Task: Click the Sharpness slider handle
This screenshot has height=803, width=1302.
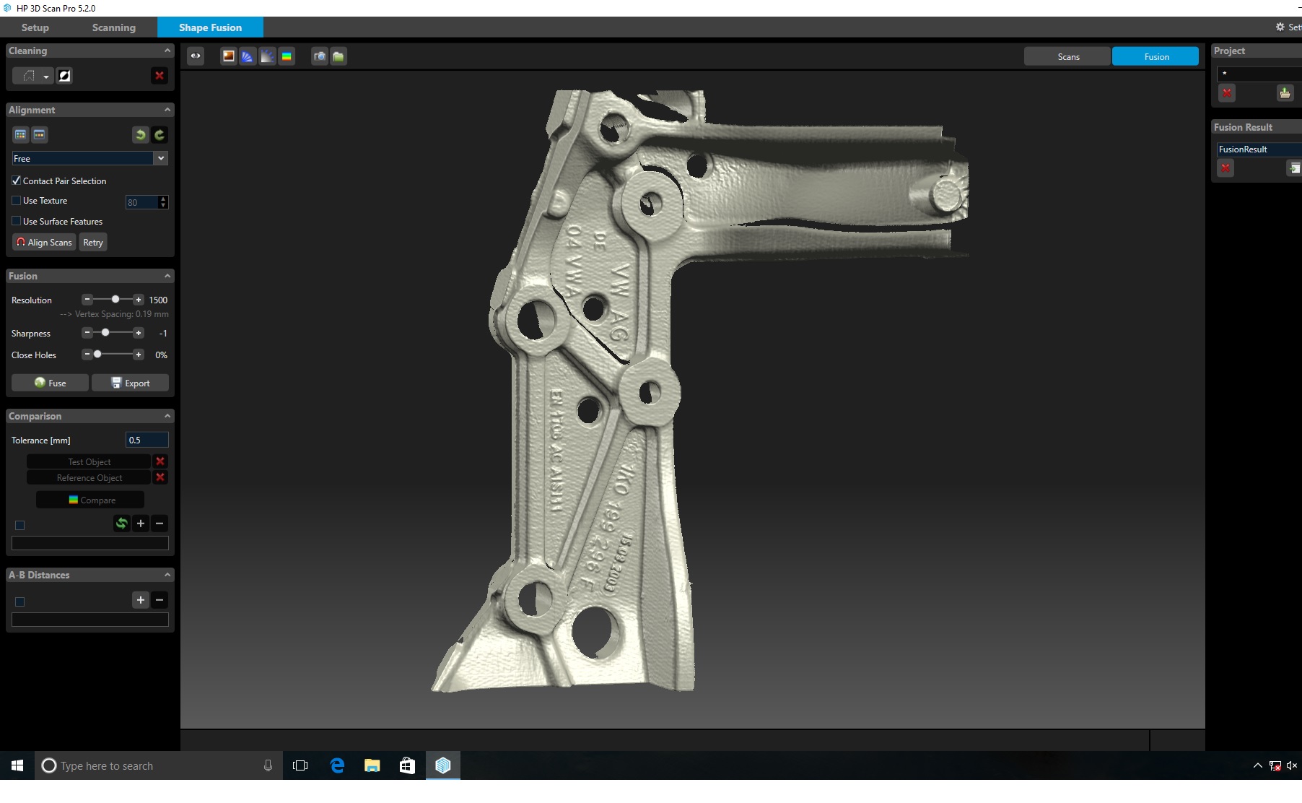Action: point(105,333)
